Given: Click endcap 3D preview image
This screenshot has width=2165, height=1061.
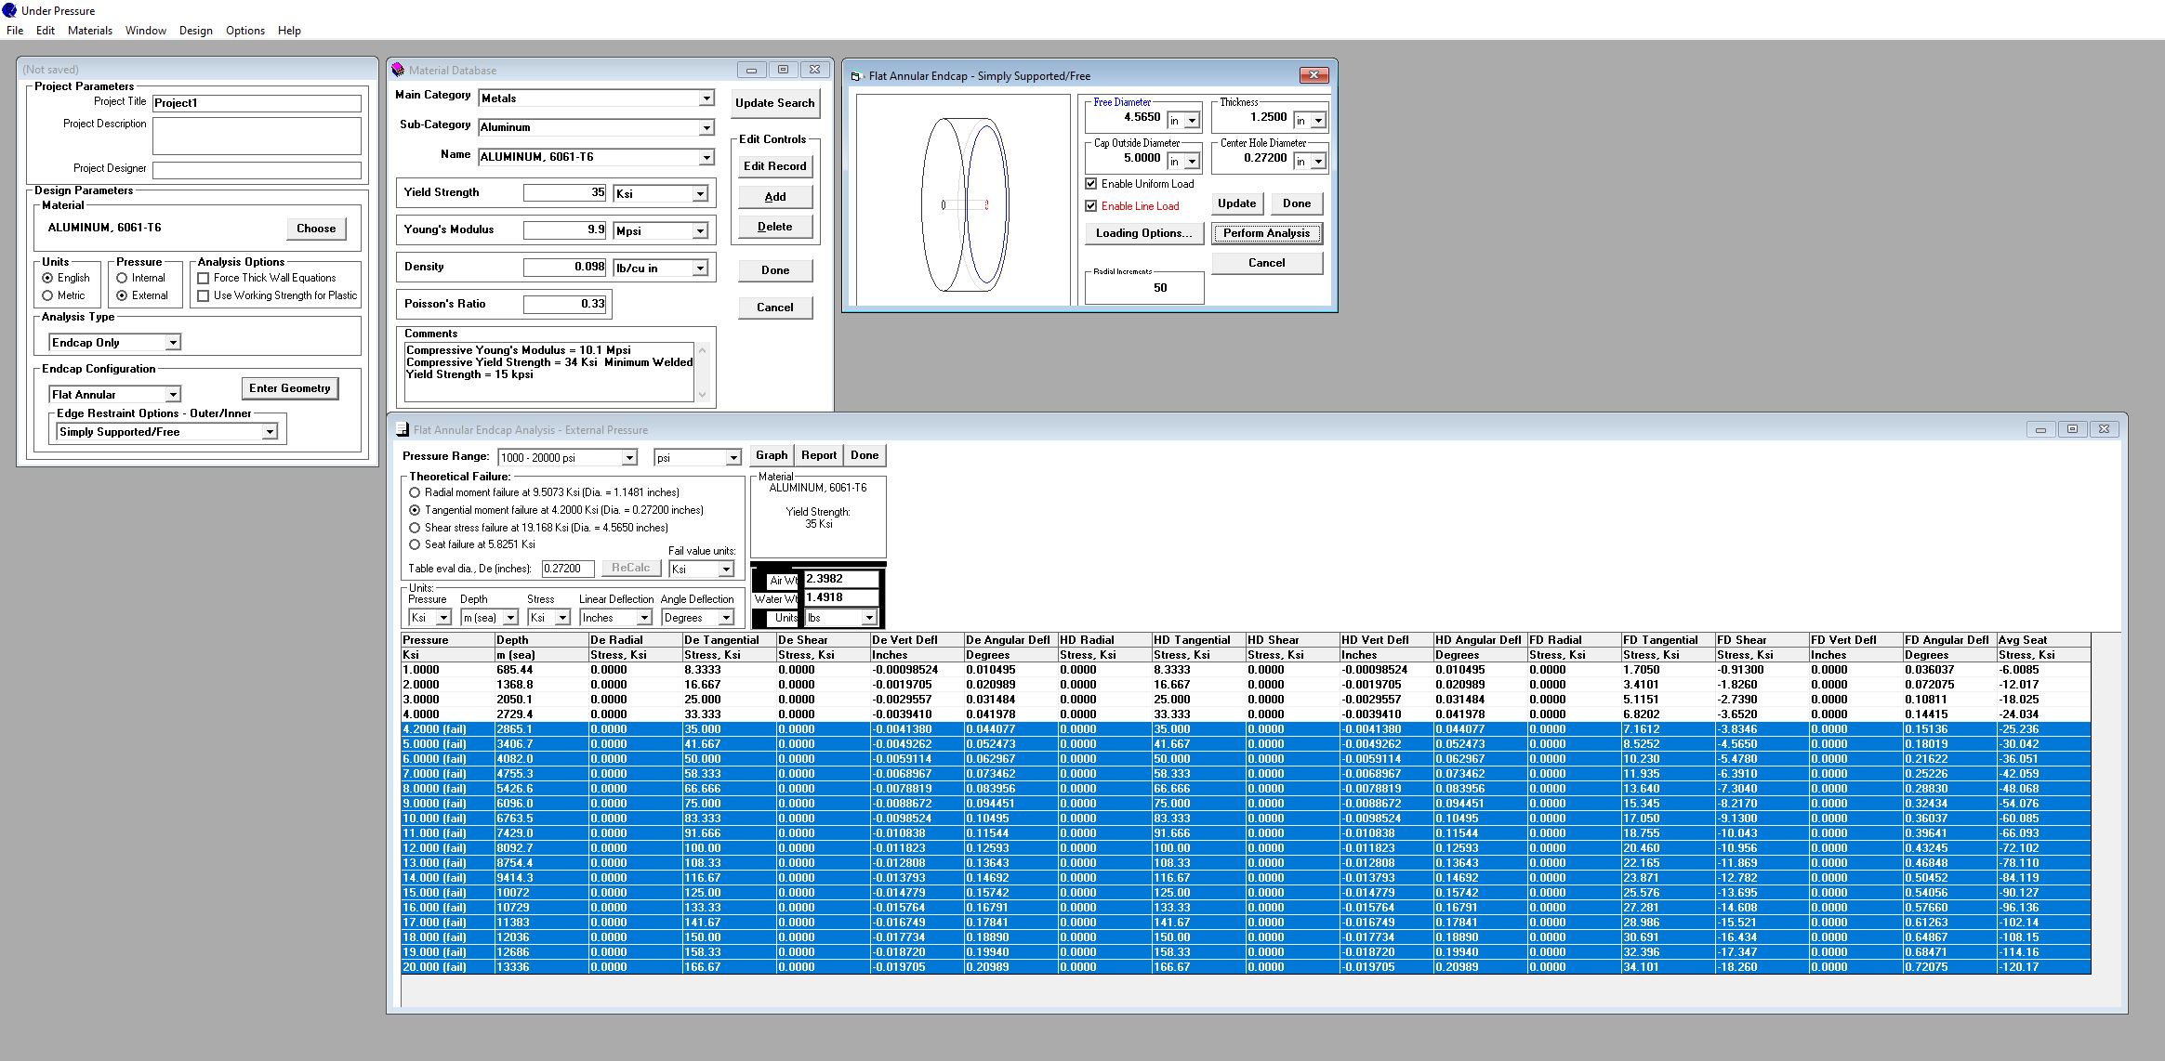Looking at the screenshot, I should (963, 200).
